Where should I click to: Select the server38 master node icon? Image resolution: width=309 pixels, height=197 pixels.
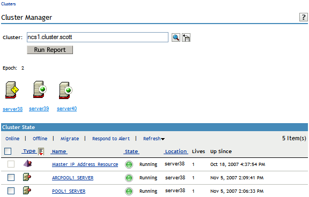pos(12,90)
